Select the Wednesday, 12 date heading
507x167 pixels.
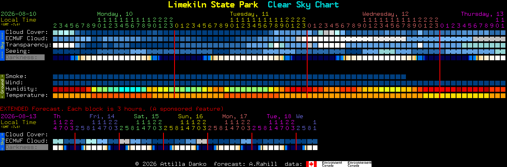tap(386, 14)
